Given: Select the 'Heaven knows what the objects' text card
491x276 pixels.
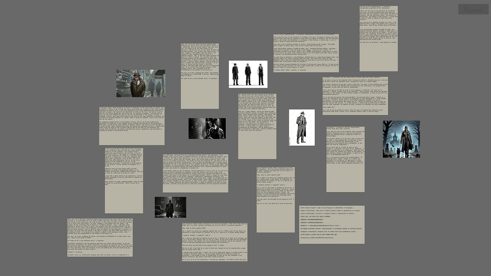Looking at the screenshot, I should pos(257,126).
